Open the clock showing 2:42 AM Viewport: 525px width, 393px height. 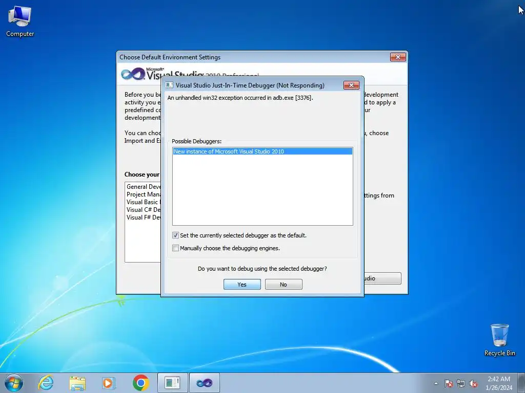[x=498, y=383]
